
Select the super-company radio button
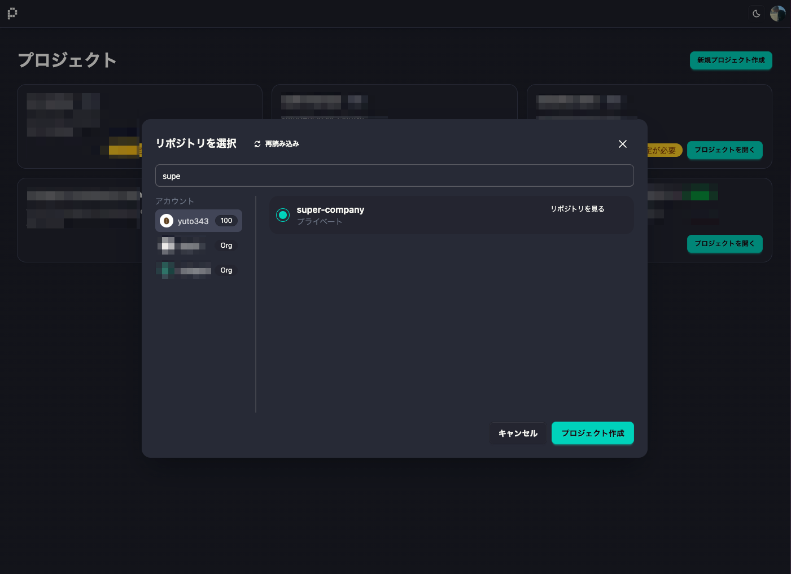(x=283, y=215)
